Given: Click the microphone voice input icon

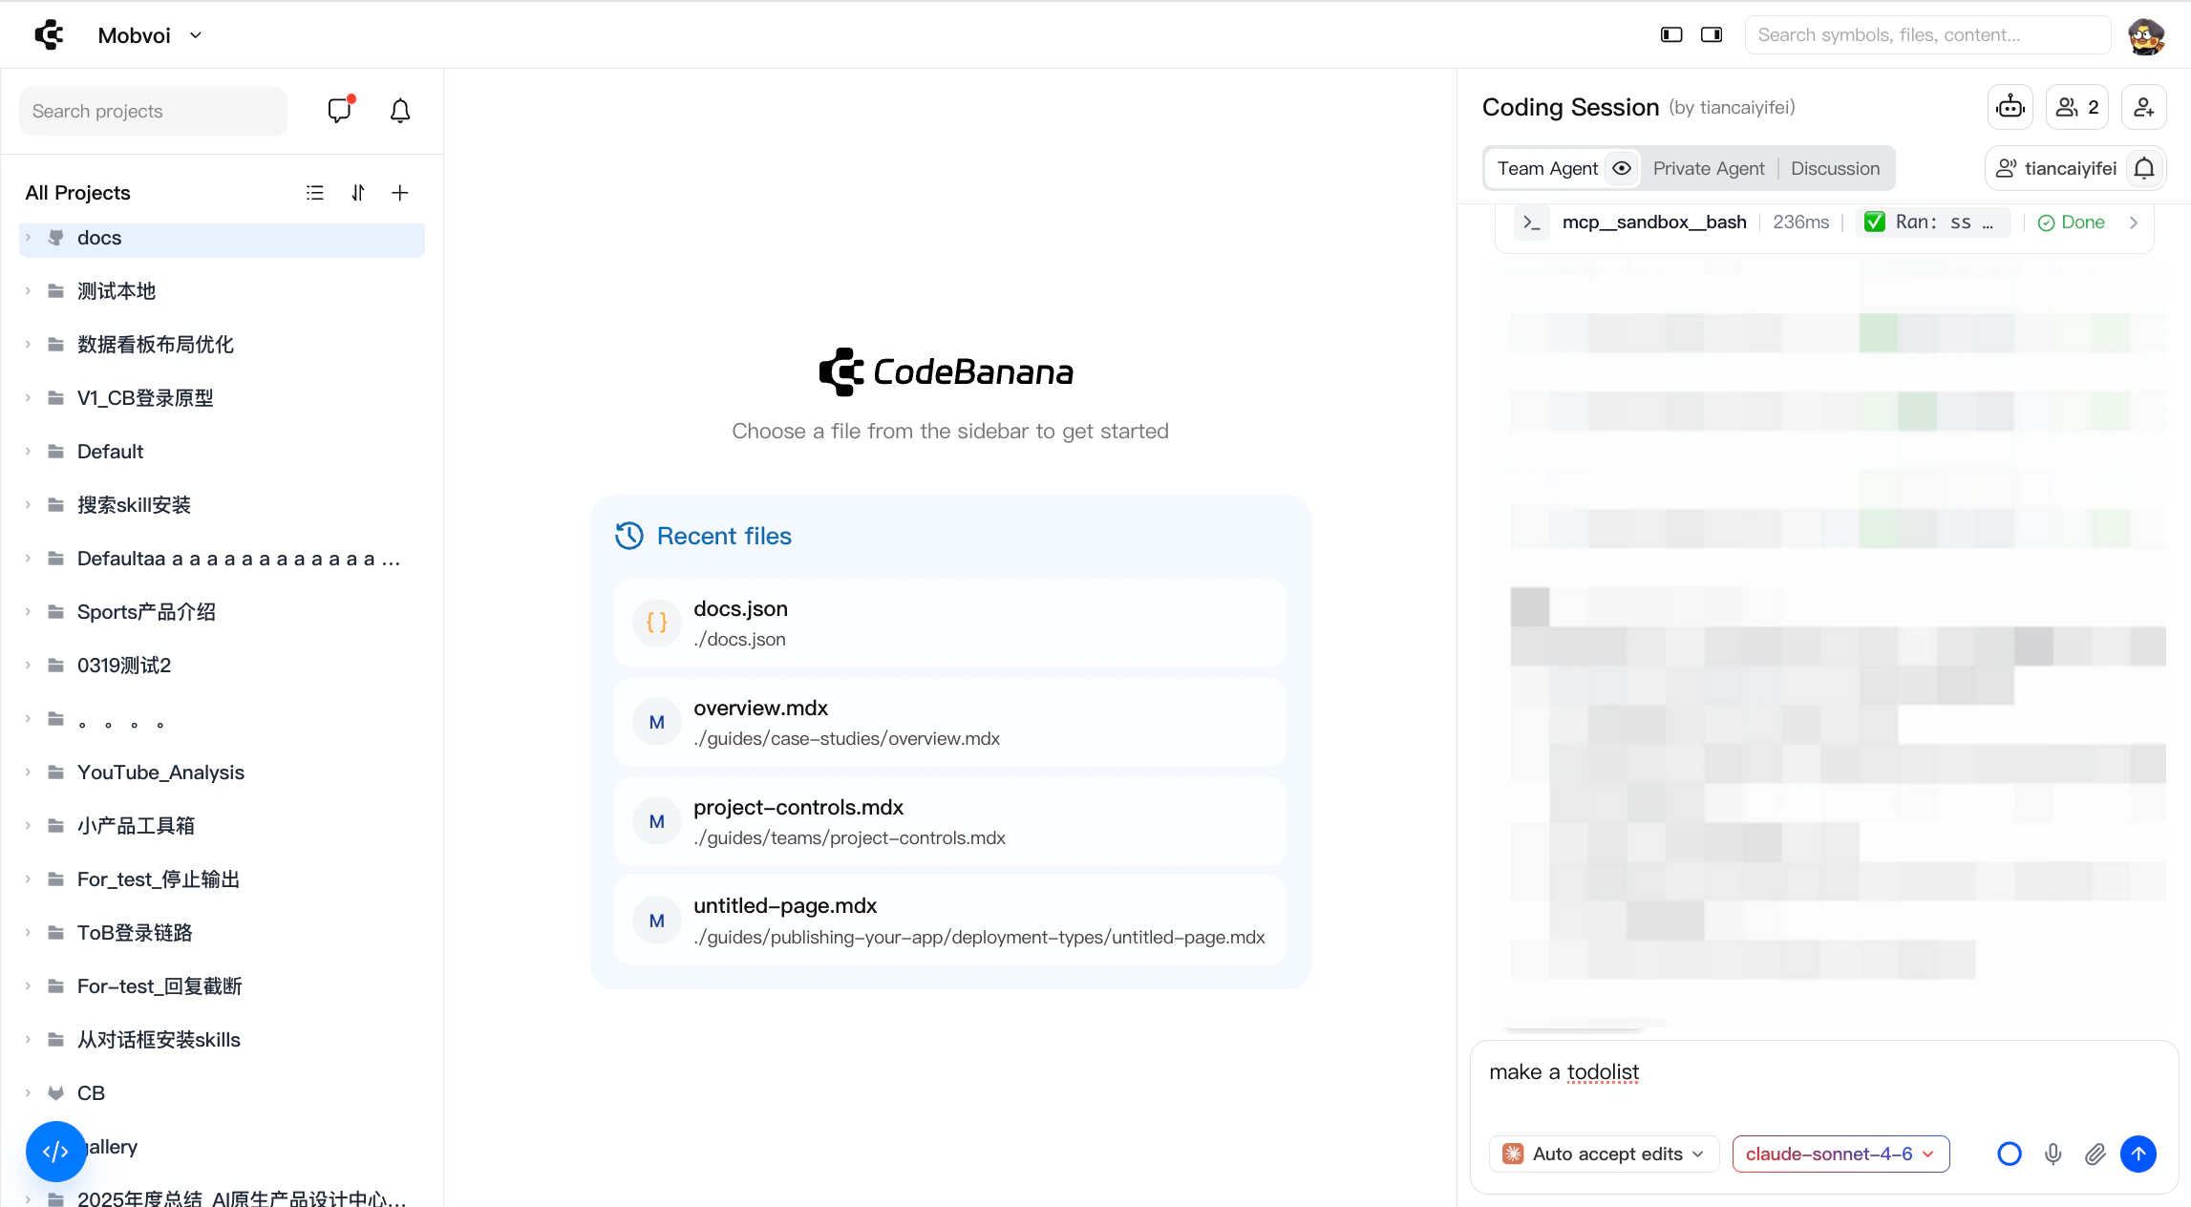Looking at the screenshot, I should 2053,1154.
